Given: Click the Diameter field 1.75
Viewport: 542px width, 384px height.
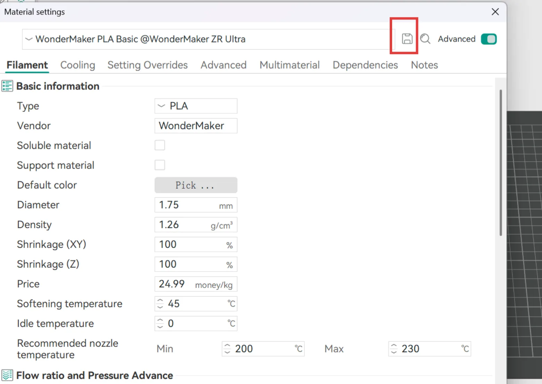Looking at the screenshot, I should pos(196,205).
